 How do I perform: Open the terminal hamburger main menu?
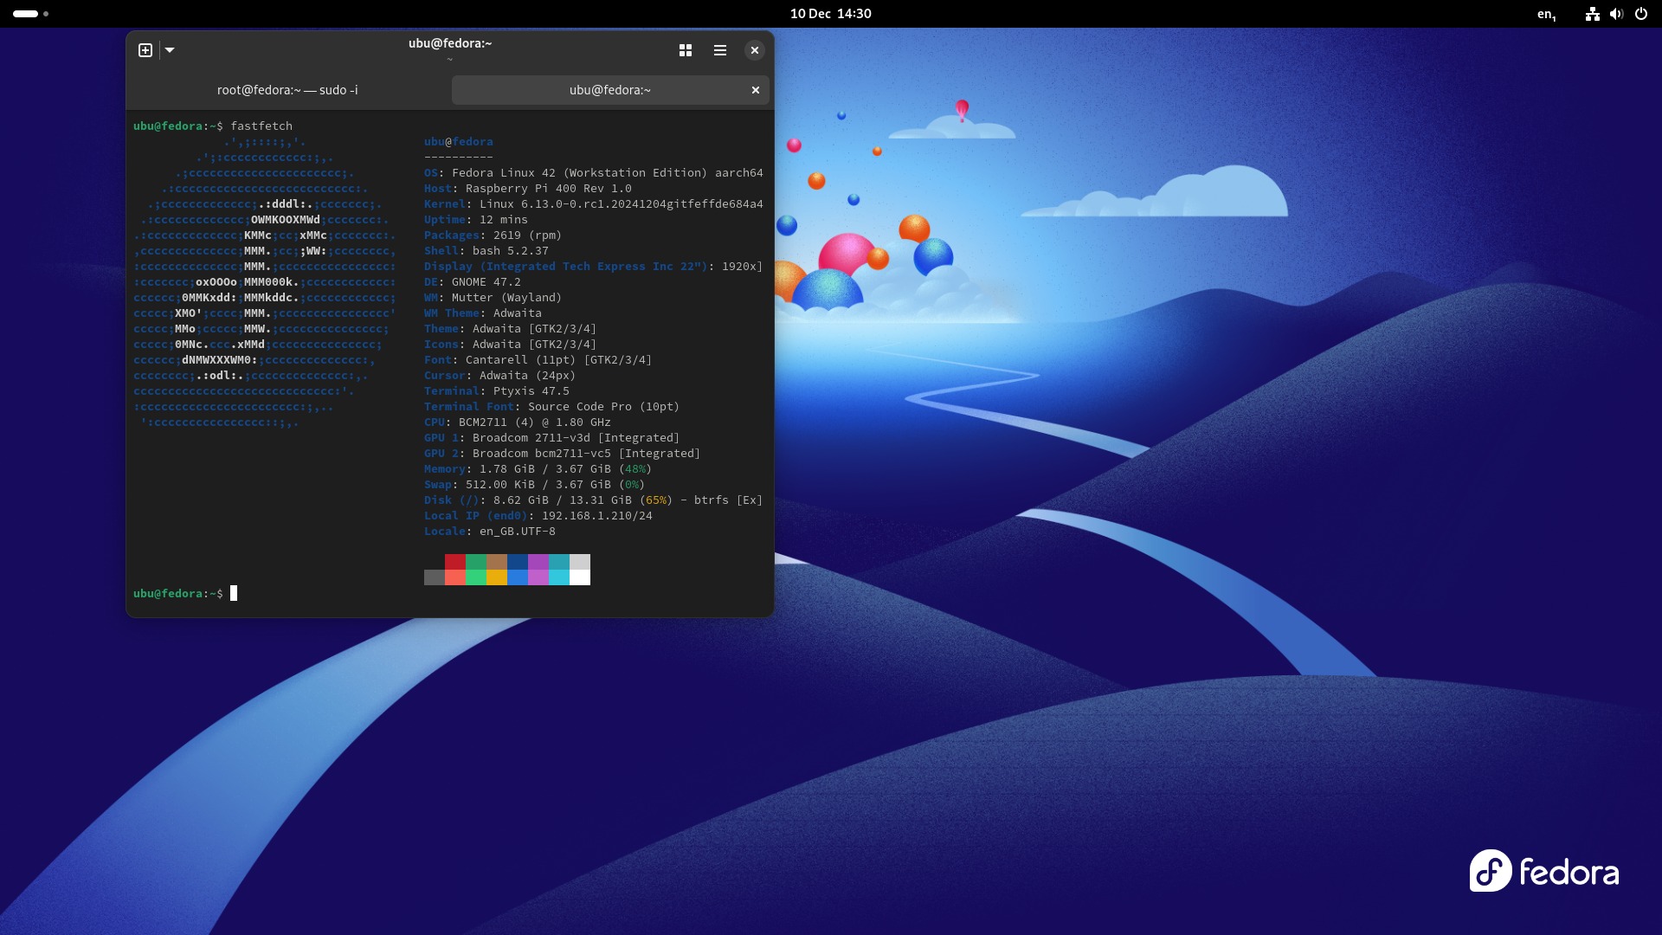pos(720,50)
